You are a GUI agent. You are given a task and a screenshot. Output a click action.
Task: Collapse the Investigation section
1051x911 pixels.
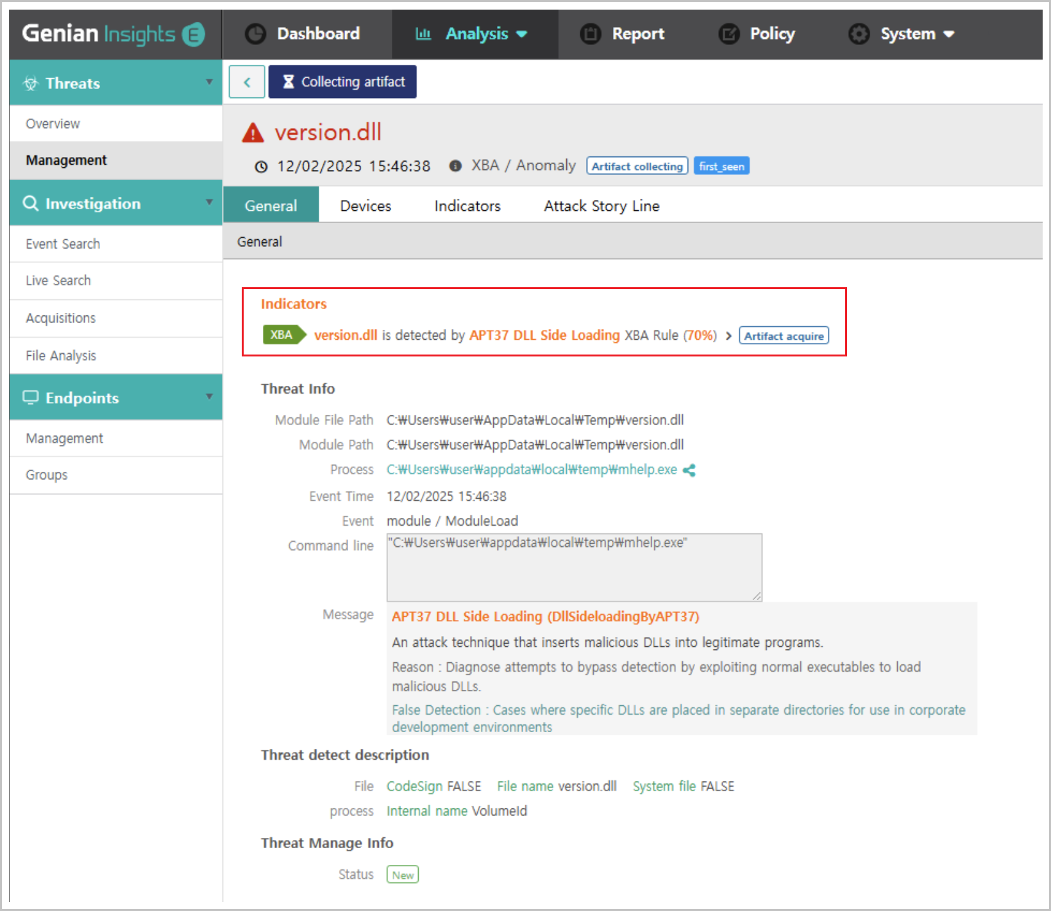click(x=209, y=203)
